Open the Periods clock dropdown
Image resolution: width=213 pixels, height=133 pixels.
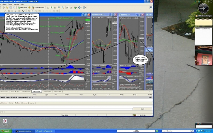point(80,7)
